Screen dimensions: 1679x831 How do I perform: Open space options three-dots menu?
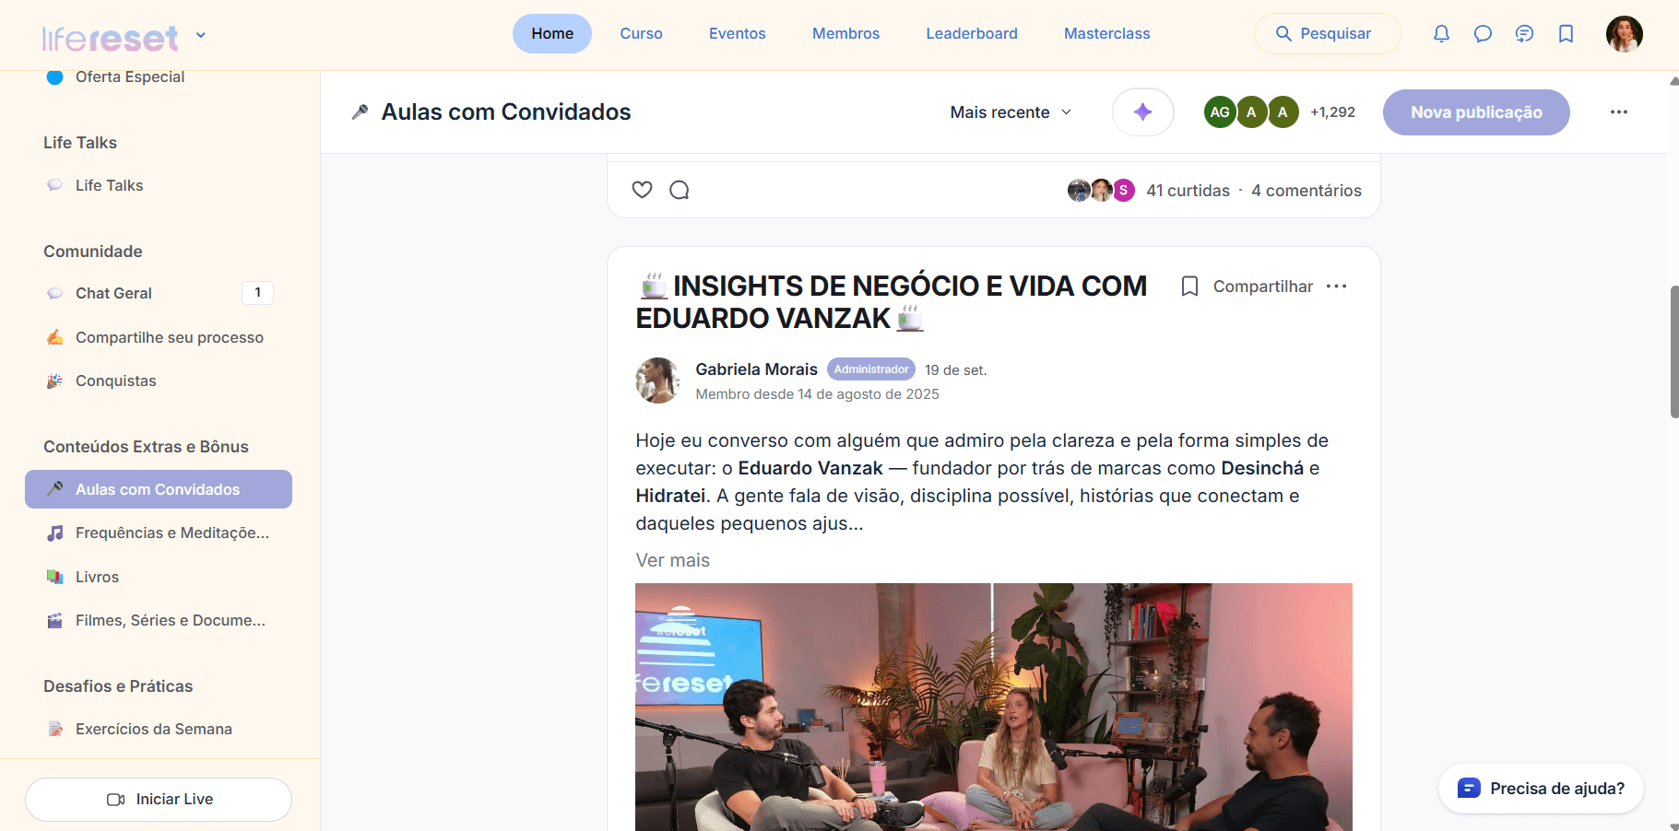click(x=1619, y=112)
